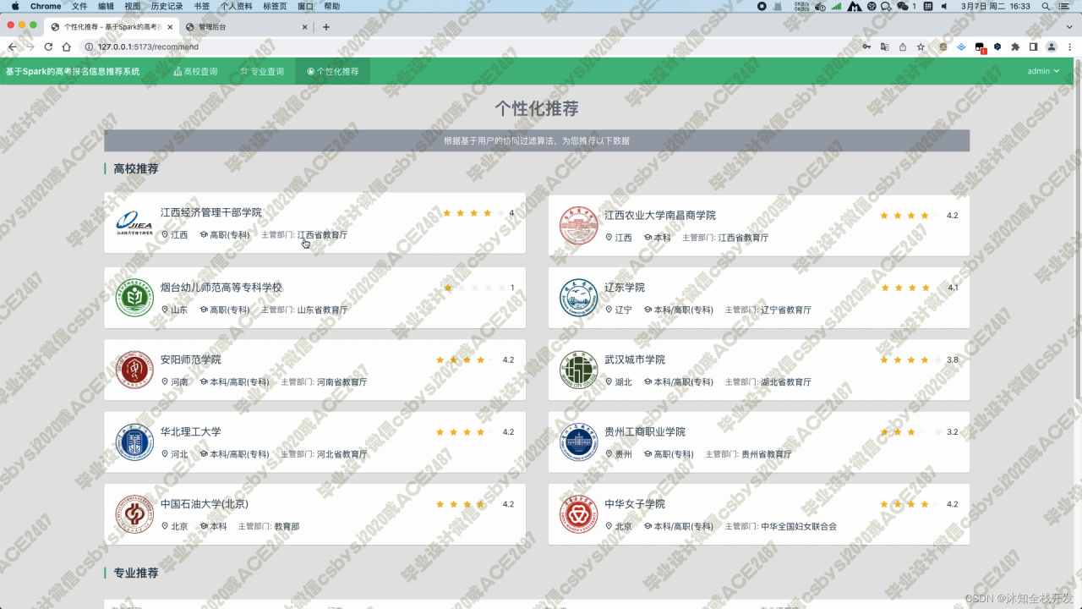Open 华北理工大学 logo thumbnail
Viewport: 1082px width, 609px height.
click(134, 442)
